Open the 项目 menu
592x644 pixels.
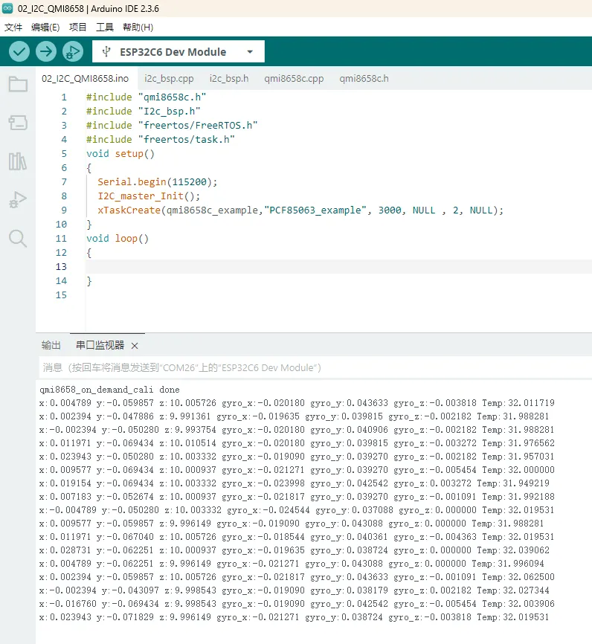click(x=78, y=28)
